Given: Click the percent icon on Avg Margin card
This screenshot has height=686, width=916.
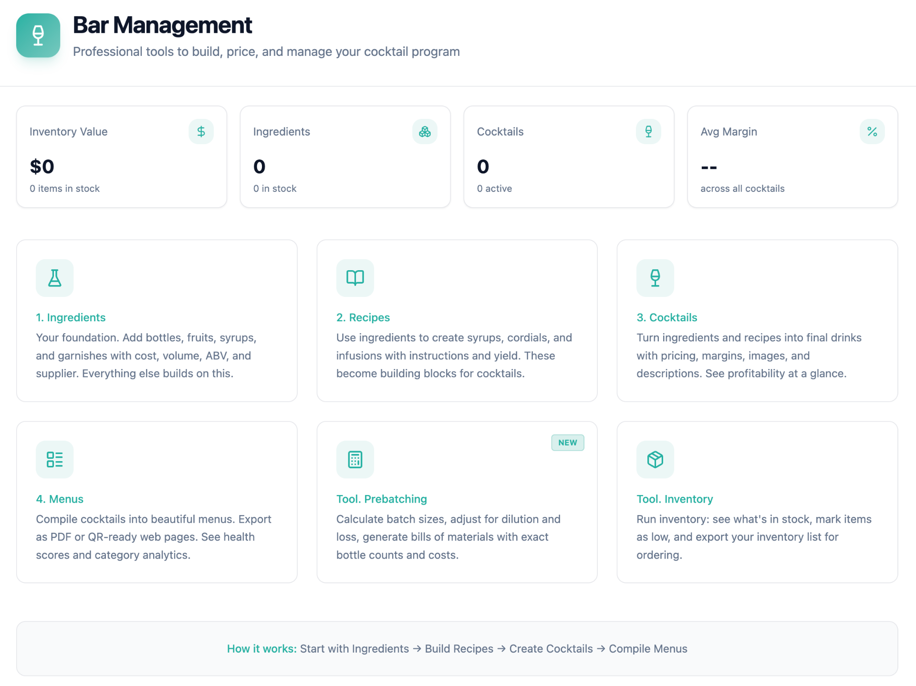Looking at the screenshot, I should [x=872, y=131].
